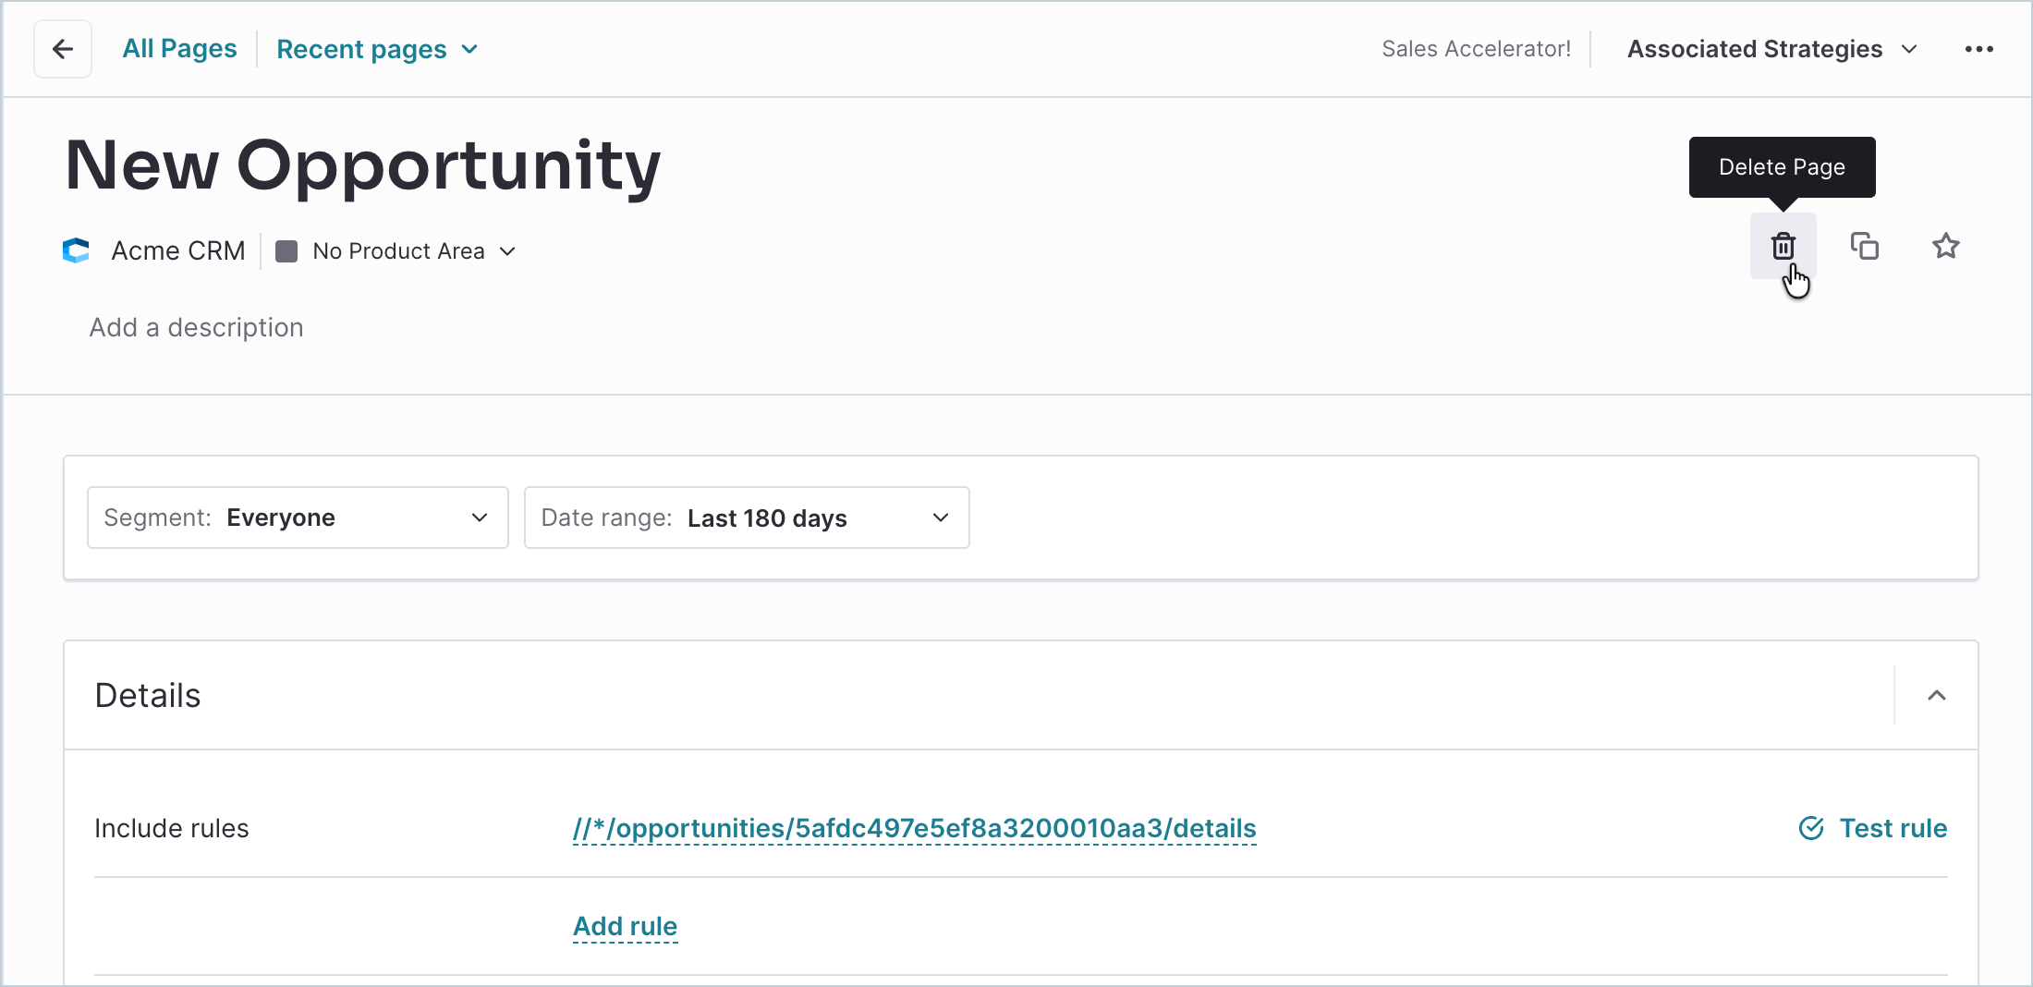Collapse the Details section chevron

tap(1936, 695)
